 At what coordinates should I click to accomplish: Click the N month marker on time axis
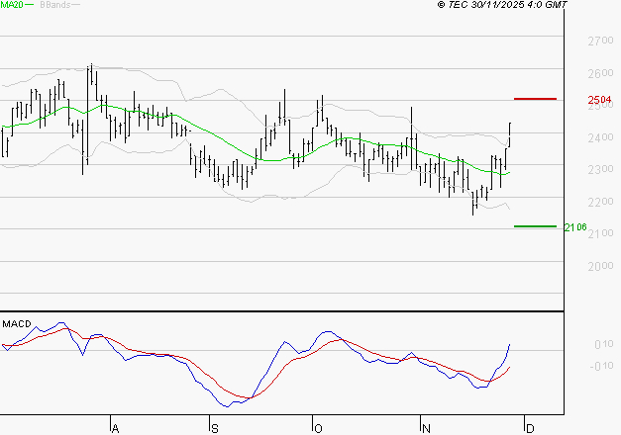426,429
